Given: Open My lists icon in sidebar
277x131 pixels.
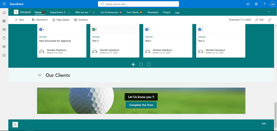Looking at the screenshot, I should click(x=4, y=46).
